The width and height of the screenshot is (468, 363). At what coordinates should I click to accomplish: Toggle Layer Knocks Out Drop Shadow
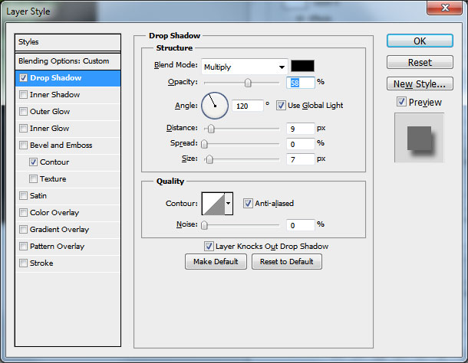coord(209,246)
